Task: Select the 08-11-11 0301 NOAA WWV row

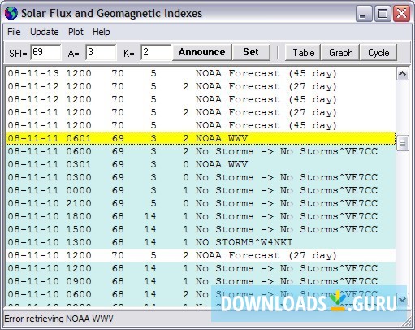Action: 201,164
